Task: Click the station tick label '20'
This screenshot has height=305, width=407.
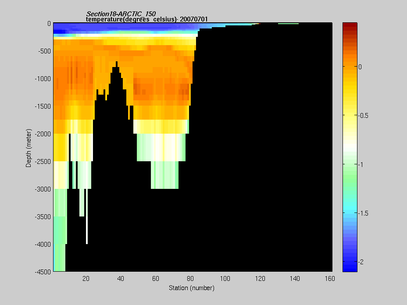Action: pyautogui.click(x=86, y=279)
